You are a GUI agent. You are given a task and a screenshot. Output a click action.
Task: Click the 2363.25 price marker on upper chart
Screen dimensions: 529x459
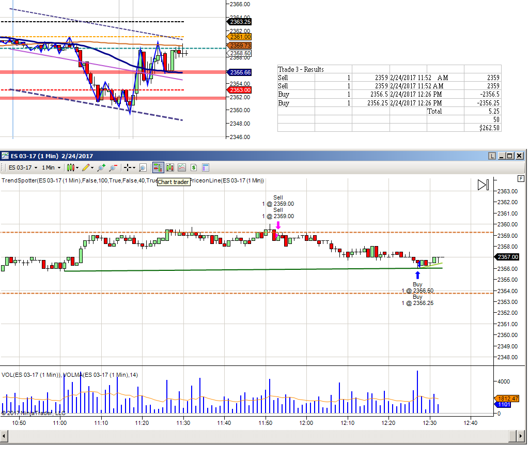[239, 22]
